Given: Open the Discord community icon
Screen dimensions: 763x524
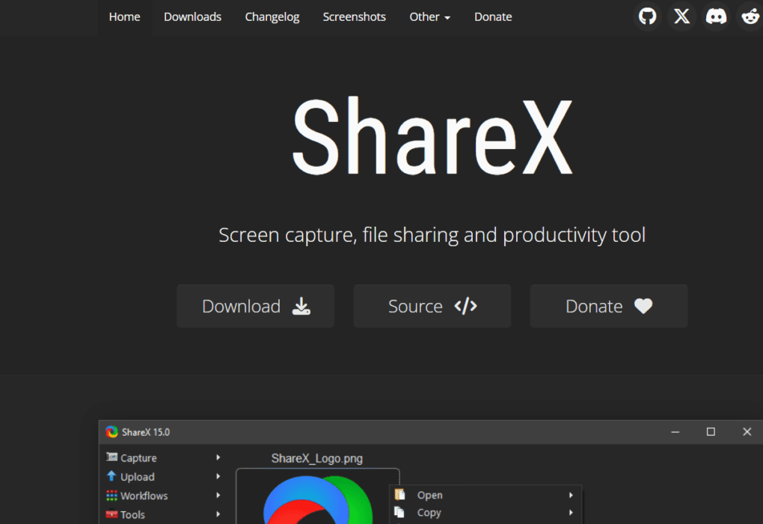Looking at the screenshot, I should pos(716,16).
